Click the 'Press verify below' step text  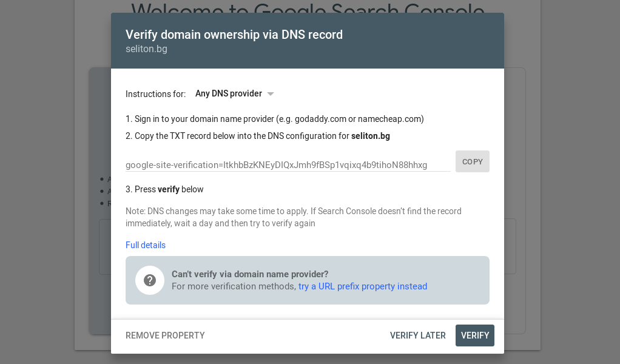coord(164,189)
